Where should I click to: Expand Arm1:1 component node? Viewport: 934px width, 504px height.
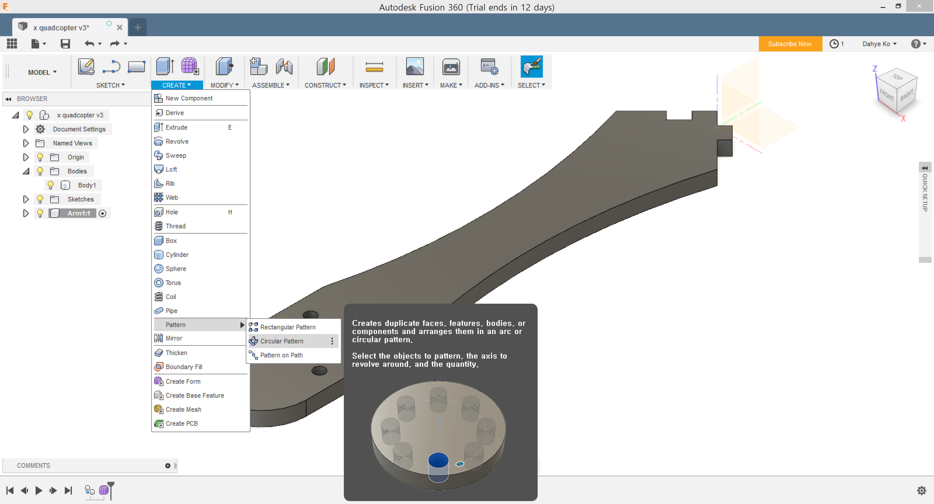25,213
